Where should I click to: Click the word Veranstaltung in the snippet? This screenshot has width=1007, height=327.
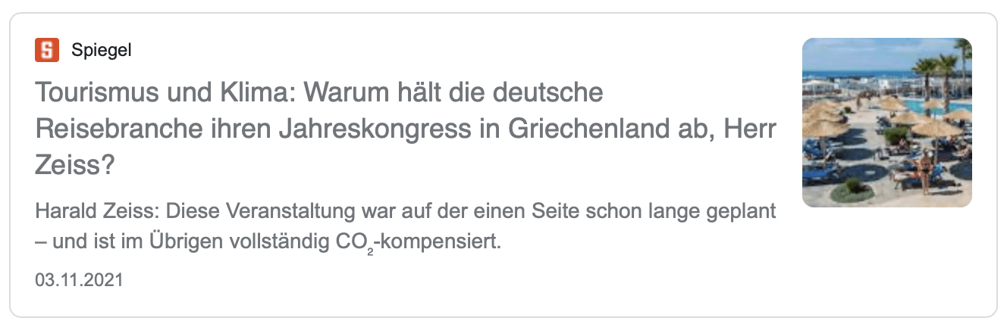[286, 210]
